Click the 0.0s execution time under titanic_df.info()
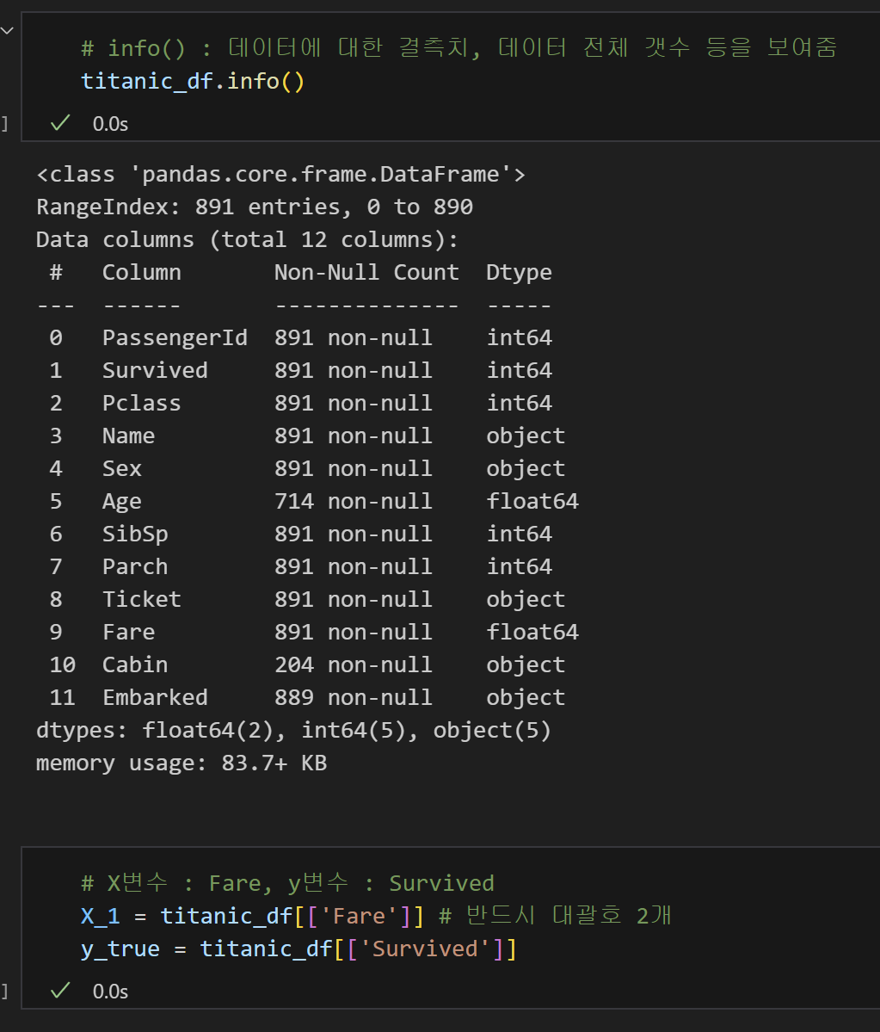Viewport: 880px width, 1032px height. click(x=110, y=124)
